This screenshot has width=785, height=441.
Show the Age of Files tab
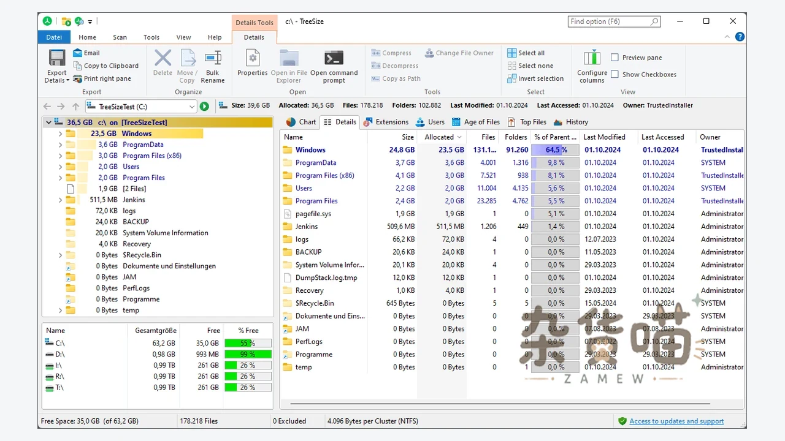[x=476, y=122]
